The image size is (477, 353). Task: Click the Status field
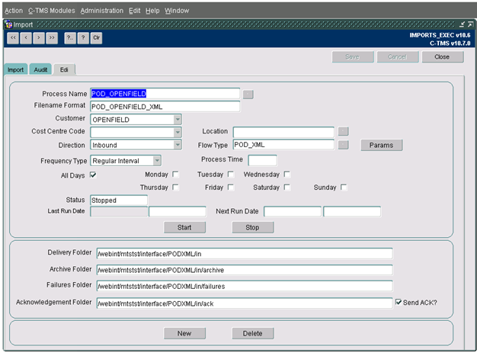click(119, 201)
